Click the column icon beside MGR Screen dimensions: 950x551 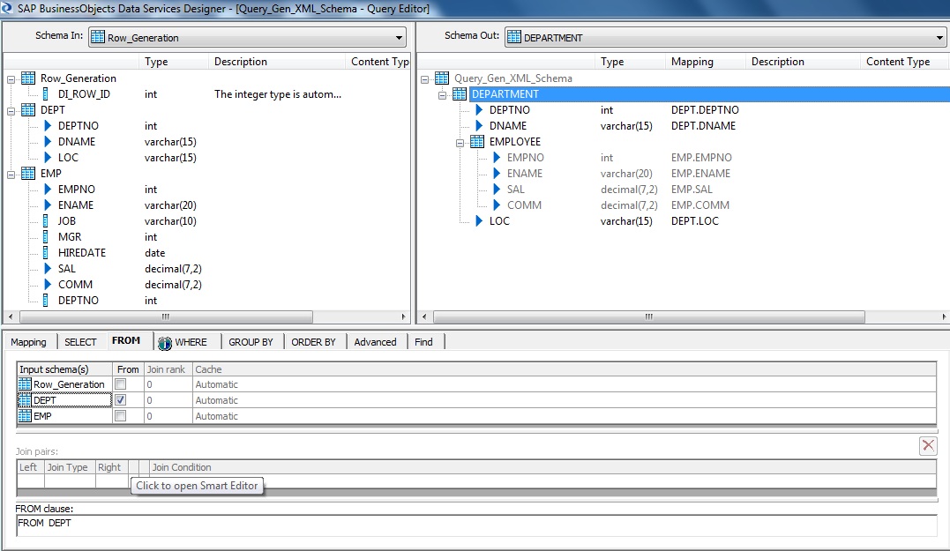[x=46, y=237]
